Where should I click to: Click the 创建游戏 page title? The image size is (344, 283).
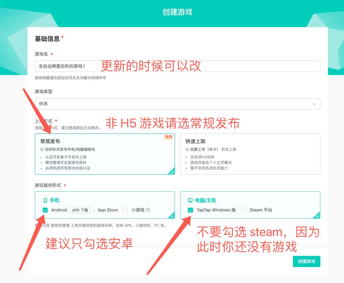tap(177, 12)
